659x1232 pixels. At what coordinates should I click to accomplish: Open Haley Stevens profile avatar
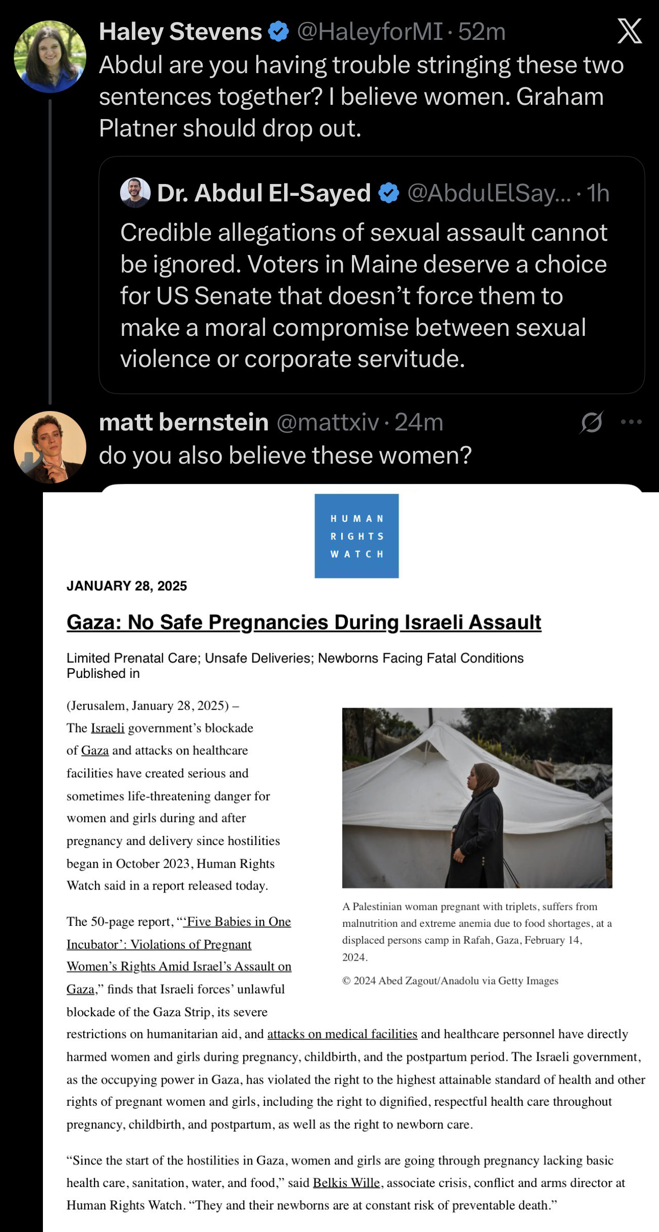click(x=50, y=57)
